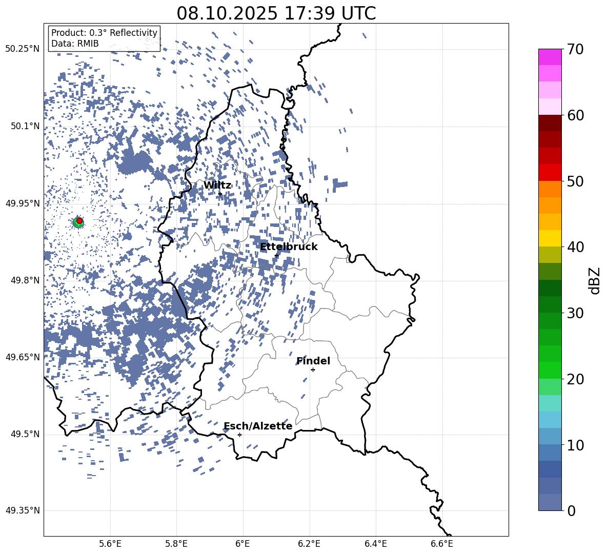Pick the orange swatch below 50
This screenshot has width=607, height=554.
tap(550, 189)
